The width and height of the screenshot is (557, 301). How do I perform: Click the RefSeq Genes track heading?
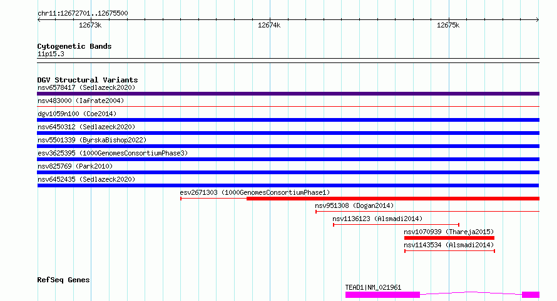(63, 280)
